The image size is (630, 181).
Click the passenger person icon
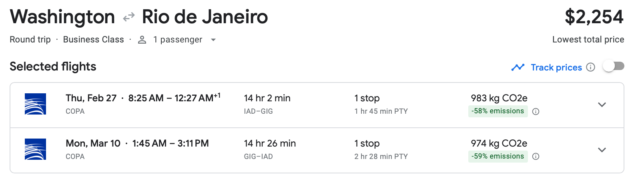coord(142,40)
